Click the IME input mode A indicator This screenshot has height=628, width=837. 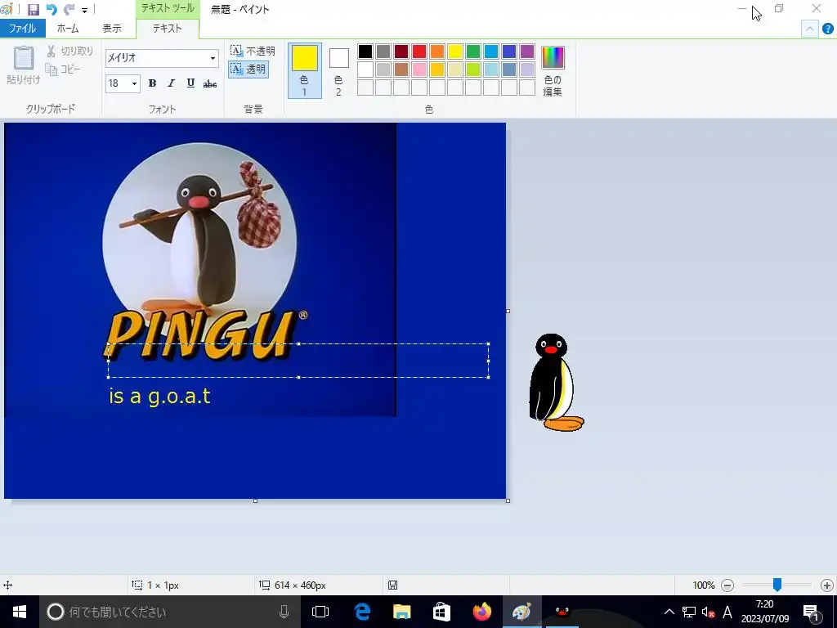point(727,612)
